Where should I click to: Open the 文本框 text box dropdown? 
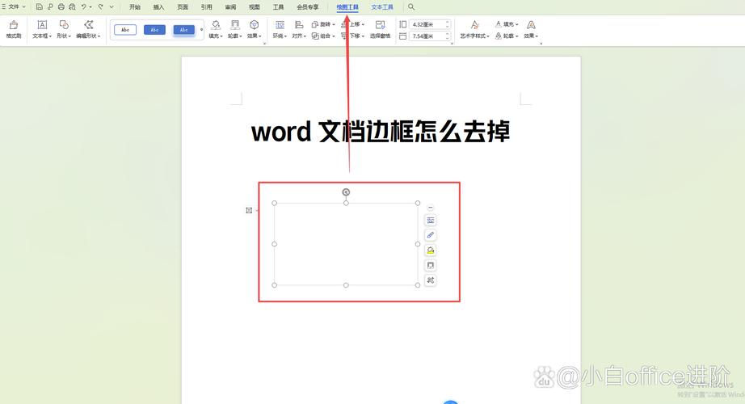point(42,29)
